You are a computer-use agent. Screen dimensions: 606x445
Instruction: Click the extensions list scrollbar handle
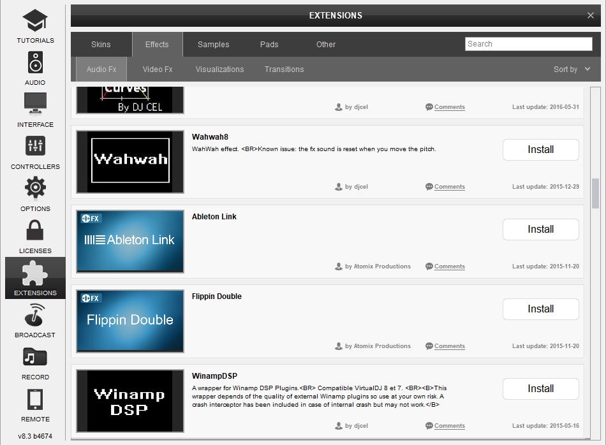595,194
